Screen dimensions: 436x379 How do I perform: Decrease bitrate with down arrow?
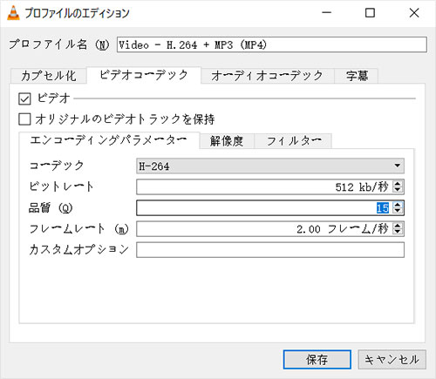397,190
